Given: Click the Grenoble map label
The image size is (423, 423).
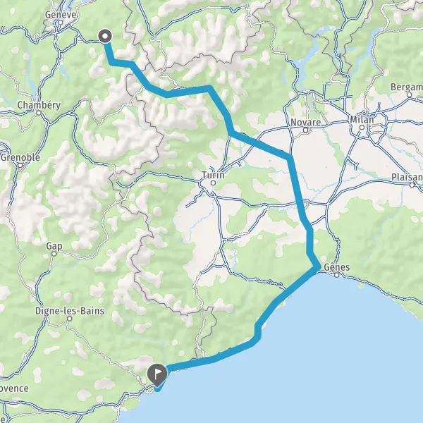Looking at the screenshot, I should (20, 157).
